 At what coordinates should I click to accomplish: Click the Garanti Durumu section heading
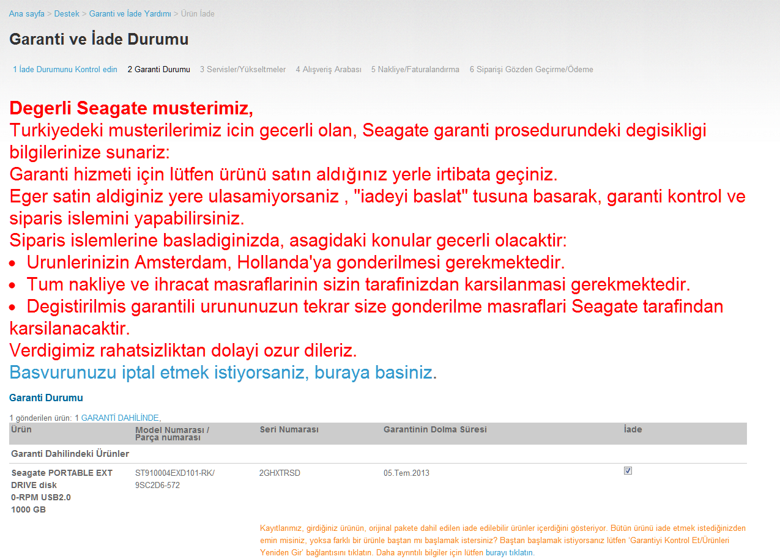tap(46, 398)
